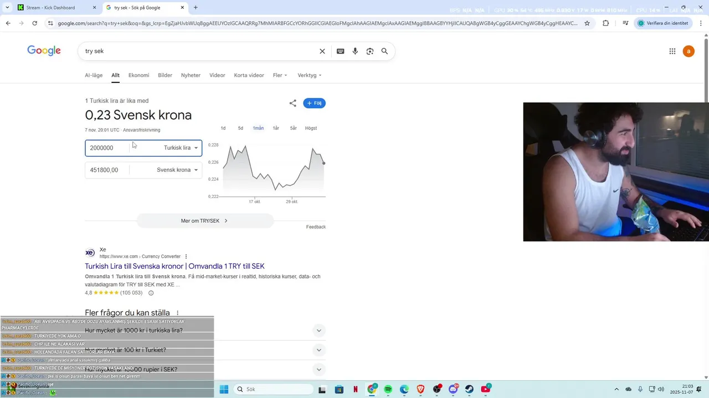Click the Turkisk lira amount field
Image resolution: width=709 pixels, height=398 pixels.
tap(107, 148)
